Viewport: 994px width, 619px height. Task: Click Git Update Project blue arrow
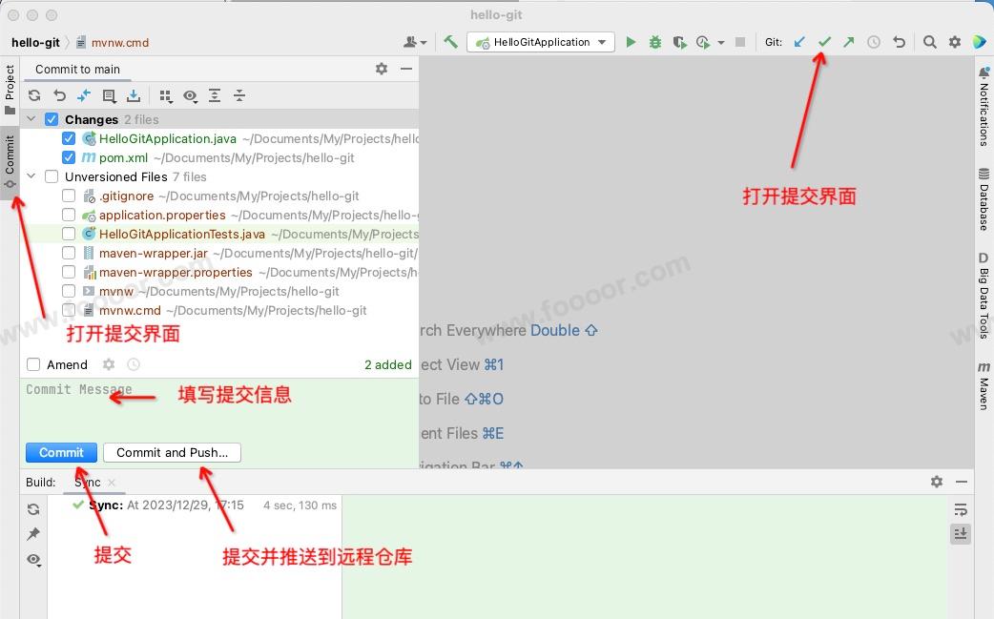coord(799,42)
